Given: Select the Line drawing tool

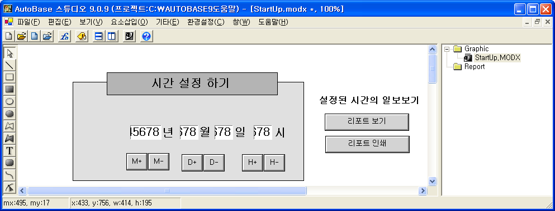Looking at the screenshot, I should (10, 65).
